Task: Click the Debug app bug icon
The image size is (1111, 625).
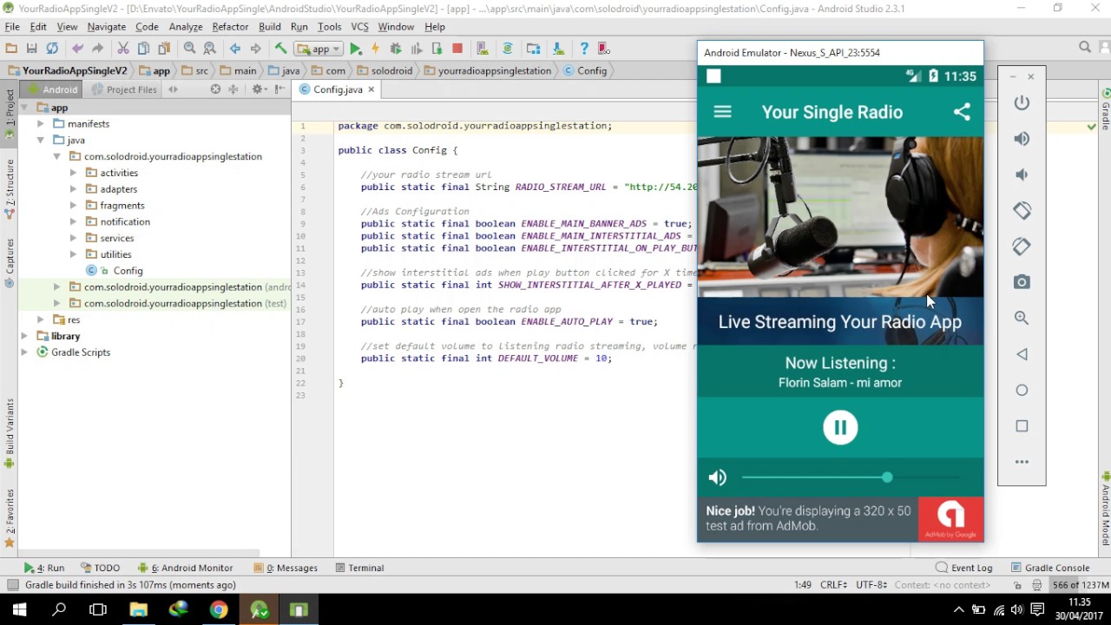Action: coord(397,49)
